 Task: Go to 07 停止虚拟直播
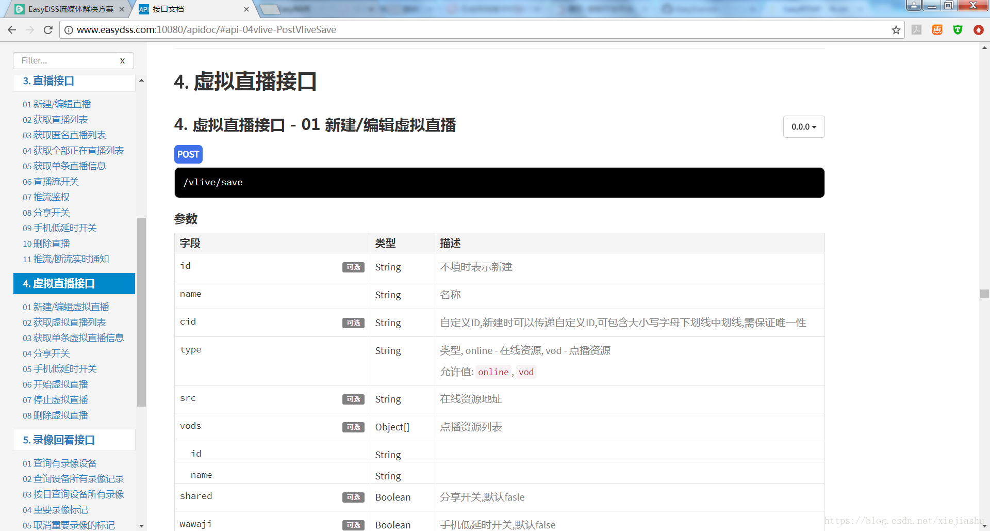point(55,400)
